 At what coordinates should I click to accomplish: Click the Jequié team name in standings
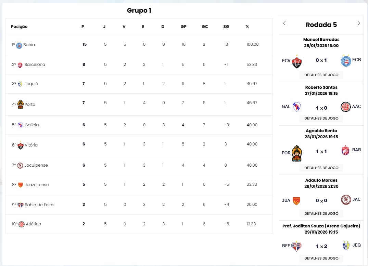pyautogui.click(x=31, y=84)
